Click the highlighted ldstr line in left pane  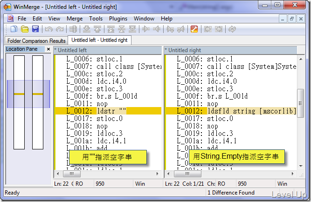(108, 111)
